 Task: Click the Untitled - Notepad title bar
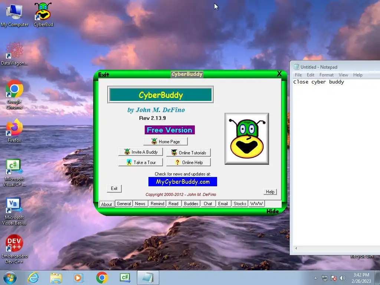pos(335,67)
